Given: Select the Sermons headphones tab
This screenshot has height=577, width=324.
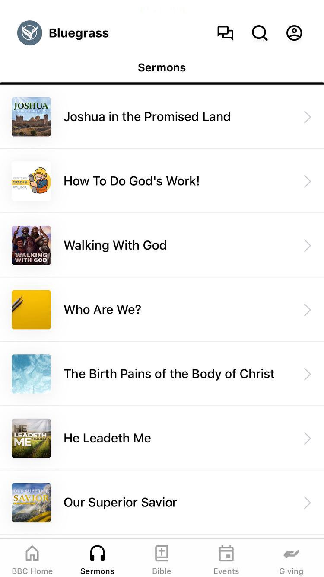Looking at the screenshot, I should [97, 560].
